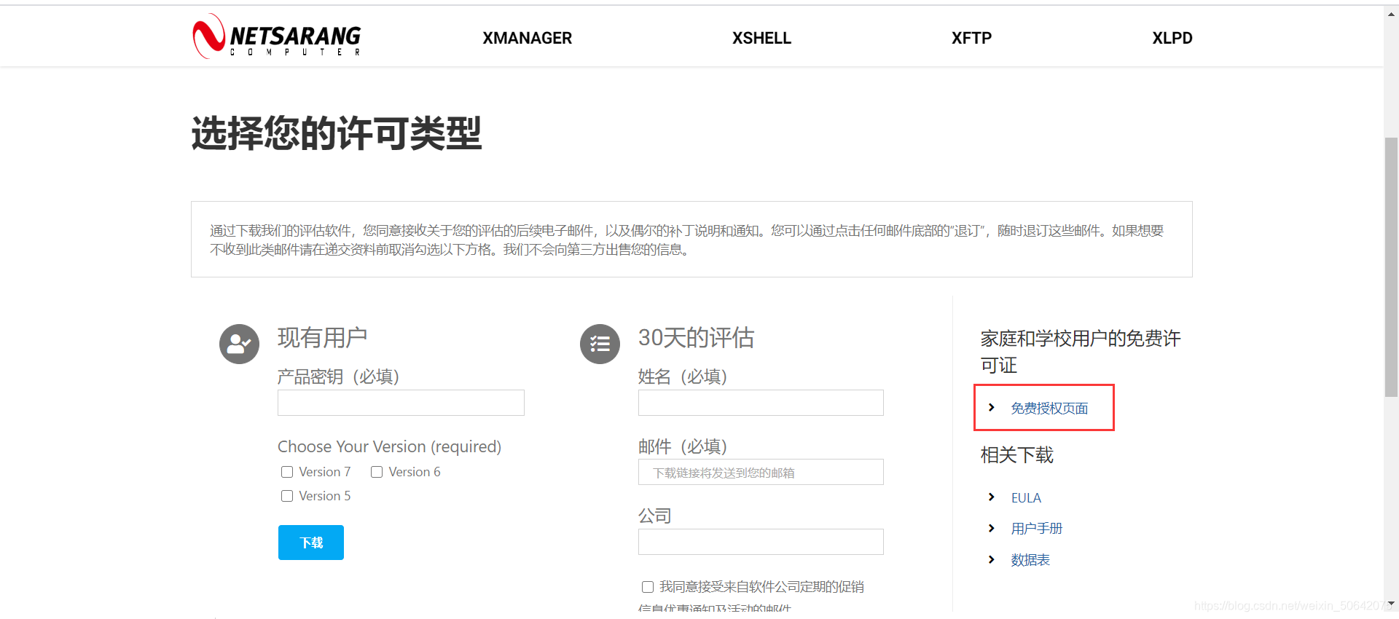Focus the 产品密钥 input field
1399x619 pixels.
[x=401, y=403]
